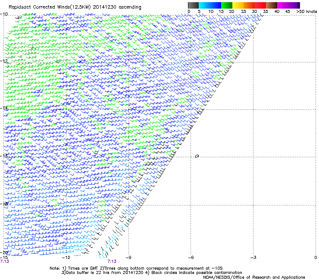Click the '-15' longitude axis label
Screen dimensions: 319x280
(x=4, y=258)
